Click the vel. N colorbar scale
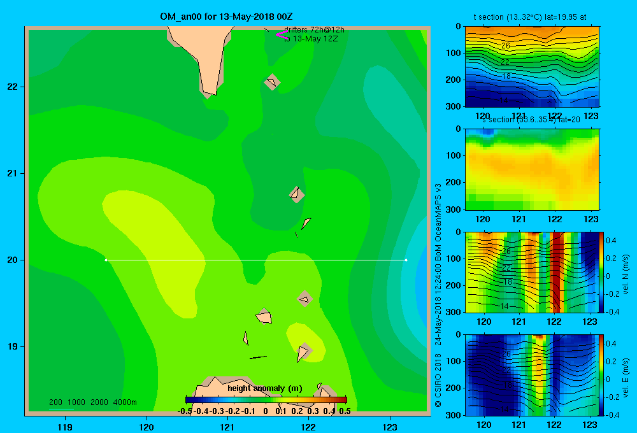637x433 pixels. [602, 272]
